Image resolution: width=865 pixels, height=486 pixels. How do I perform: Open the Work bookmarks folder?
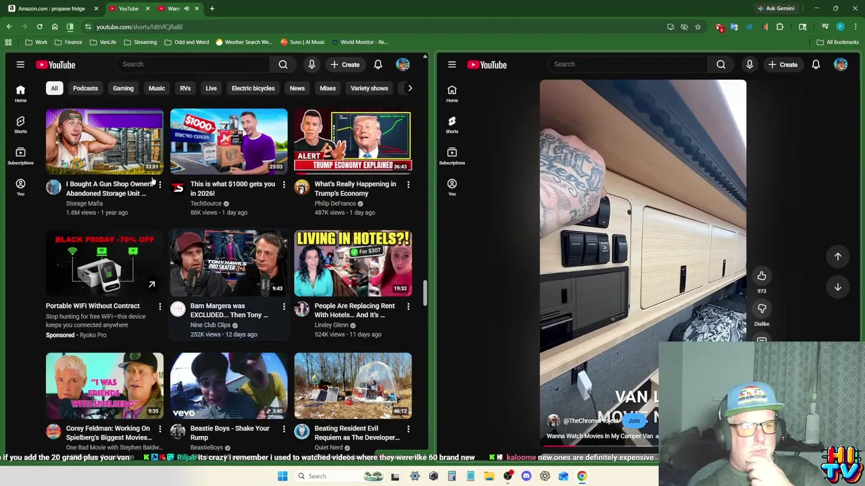36,42
